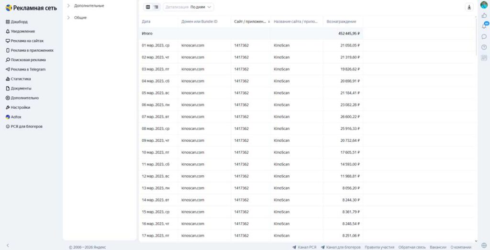Sort by Домен или Bundle ID header
490x250 pixels.
(x=200, y=22)
